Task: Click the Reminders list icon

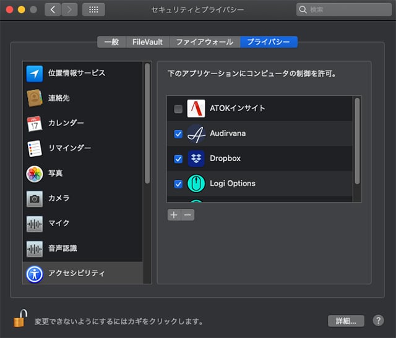Action: (x=35, y=148)
